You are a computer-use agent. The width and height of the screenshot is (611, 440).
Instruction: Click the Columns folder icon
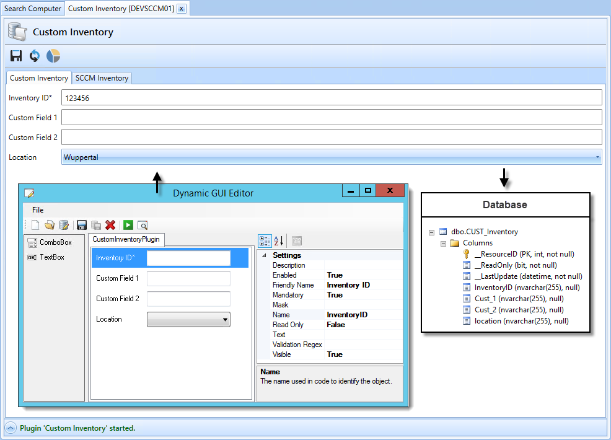[455, 243]
